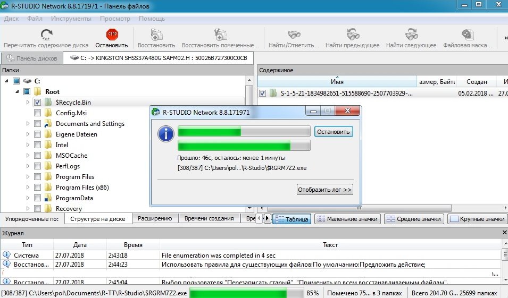Click the R-Studio app icon in title bar

pyautogui.click(x=4, y=5)
